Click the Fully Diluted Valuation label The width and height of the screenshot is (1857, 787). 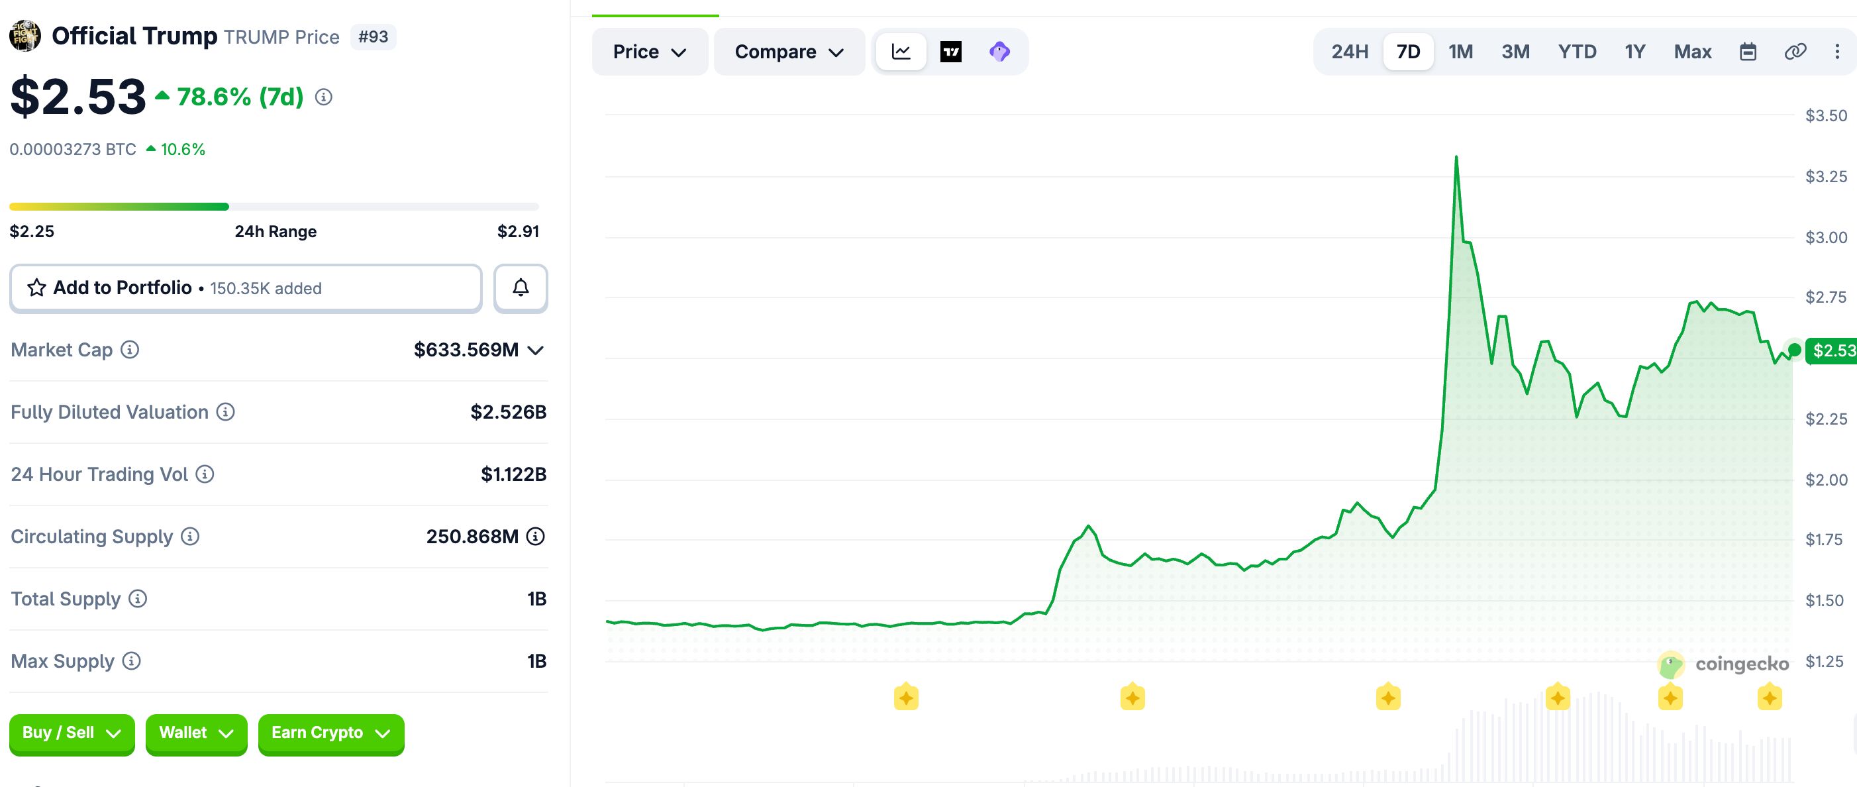[109, 412]
